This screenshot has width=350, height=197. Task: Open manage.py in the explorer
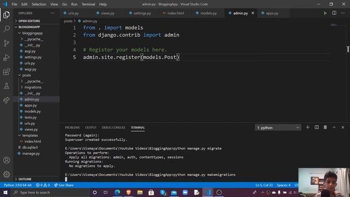[x=31, y=153]
